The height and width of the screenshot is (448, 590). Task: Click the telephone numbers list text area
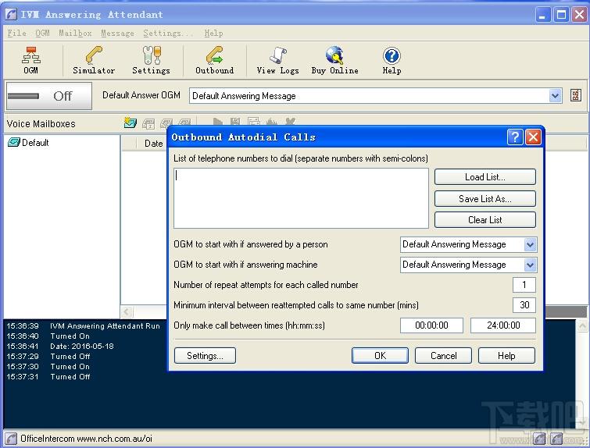pyautogui.click(x=301, y=198)
